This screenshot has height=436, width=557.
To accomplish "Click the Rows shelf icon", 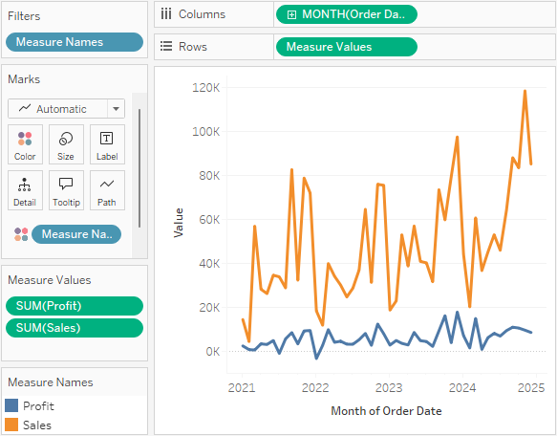I will pyautogui.click(x=166, y=47).
